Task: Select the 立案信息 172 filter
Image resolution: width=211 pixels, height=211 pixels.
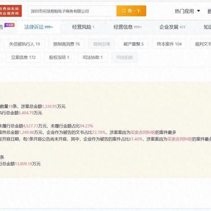Action: coord(23,57)
